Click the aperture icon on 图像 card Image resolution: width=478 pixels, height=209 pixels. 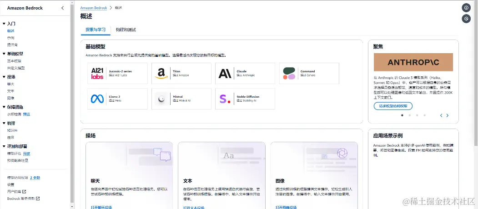(x=342, y=153)
